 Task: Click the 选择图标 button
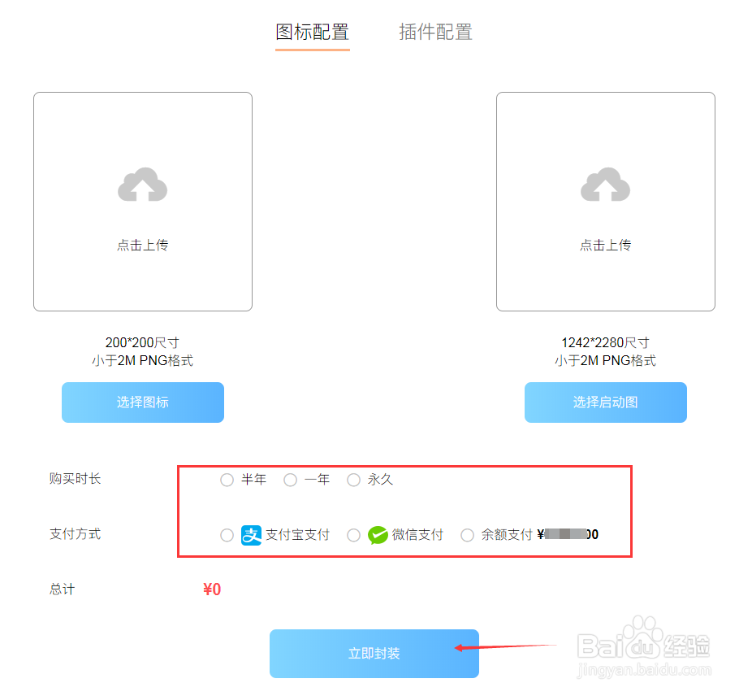pos(143,402)
